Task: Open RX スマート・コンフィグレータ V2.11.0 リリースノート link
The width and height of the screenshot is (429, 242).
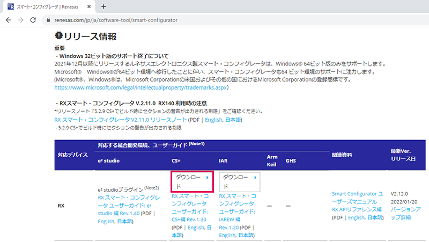Action: 120,120
